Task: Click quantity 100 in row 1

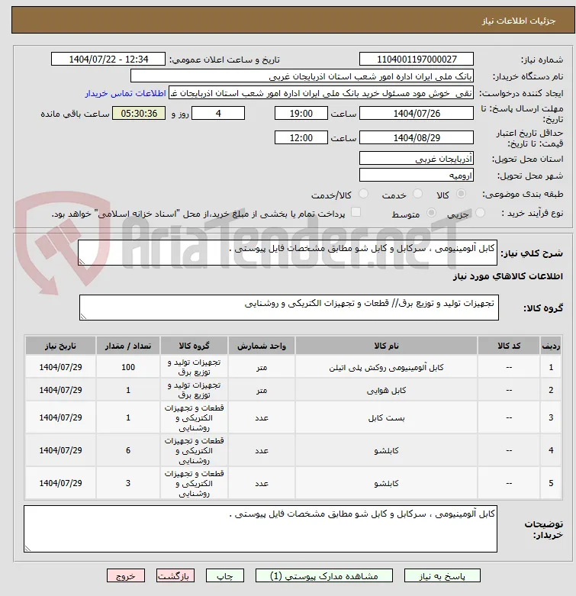Action: click(x=128, y=367)
